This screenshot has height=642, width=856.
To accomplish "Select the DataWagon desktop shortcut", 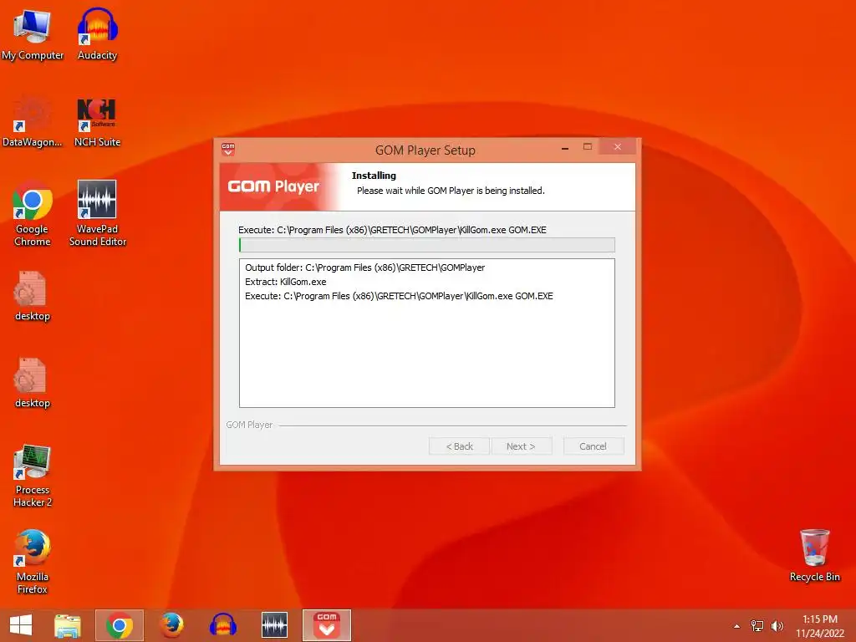I will tap(33, 121).
